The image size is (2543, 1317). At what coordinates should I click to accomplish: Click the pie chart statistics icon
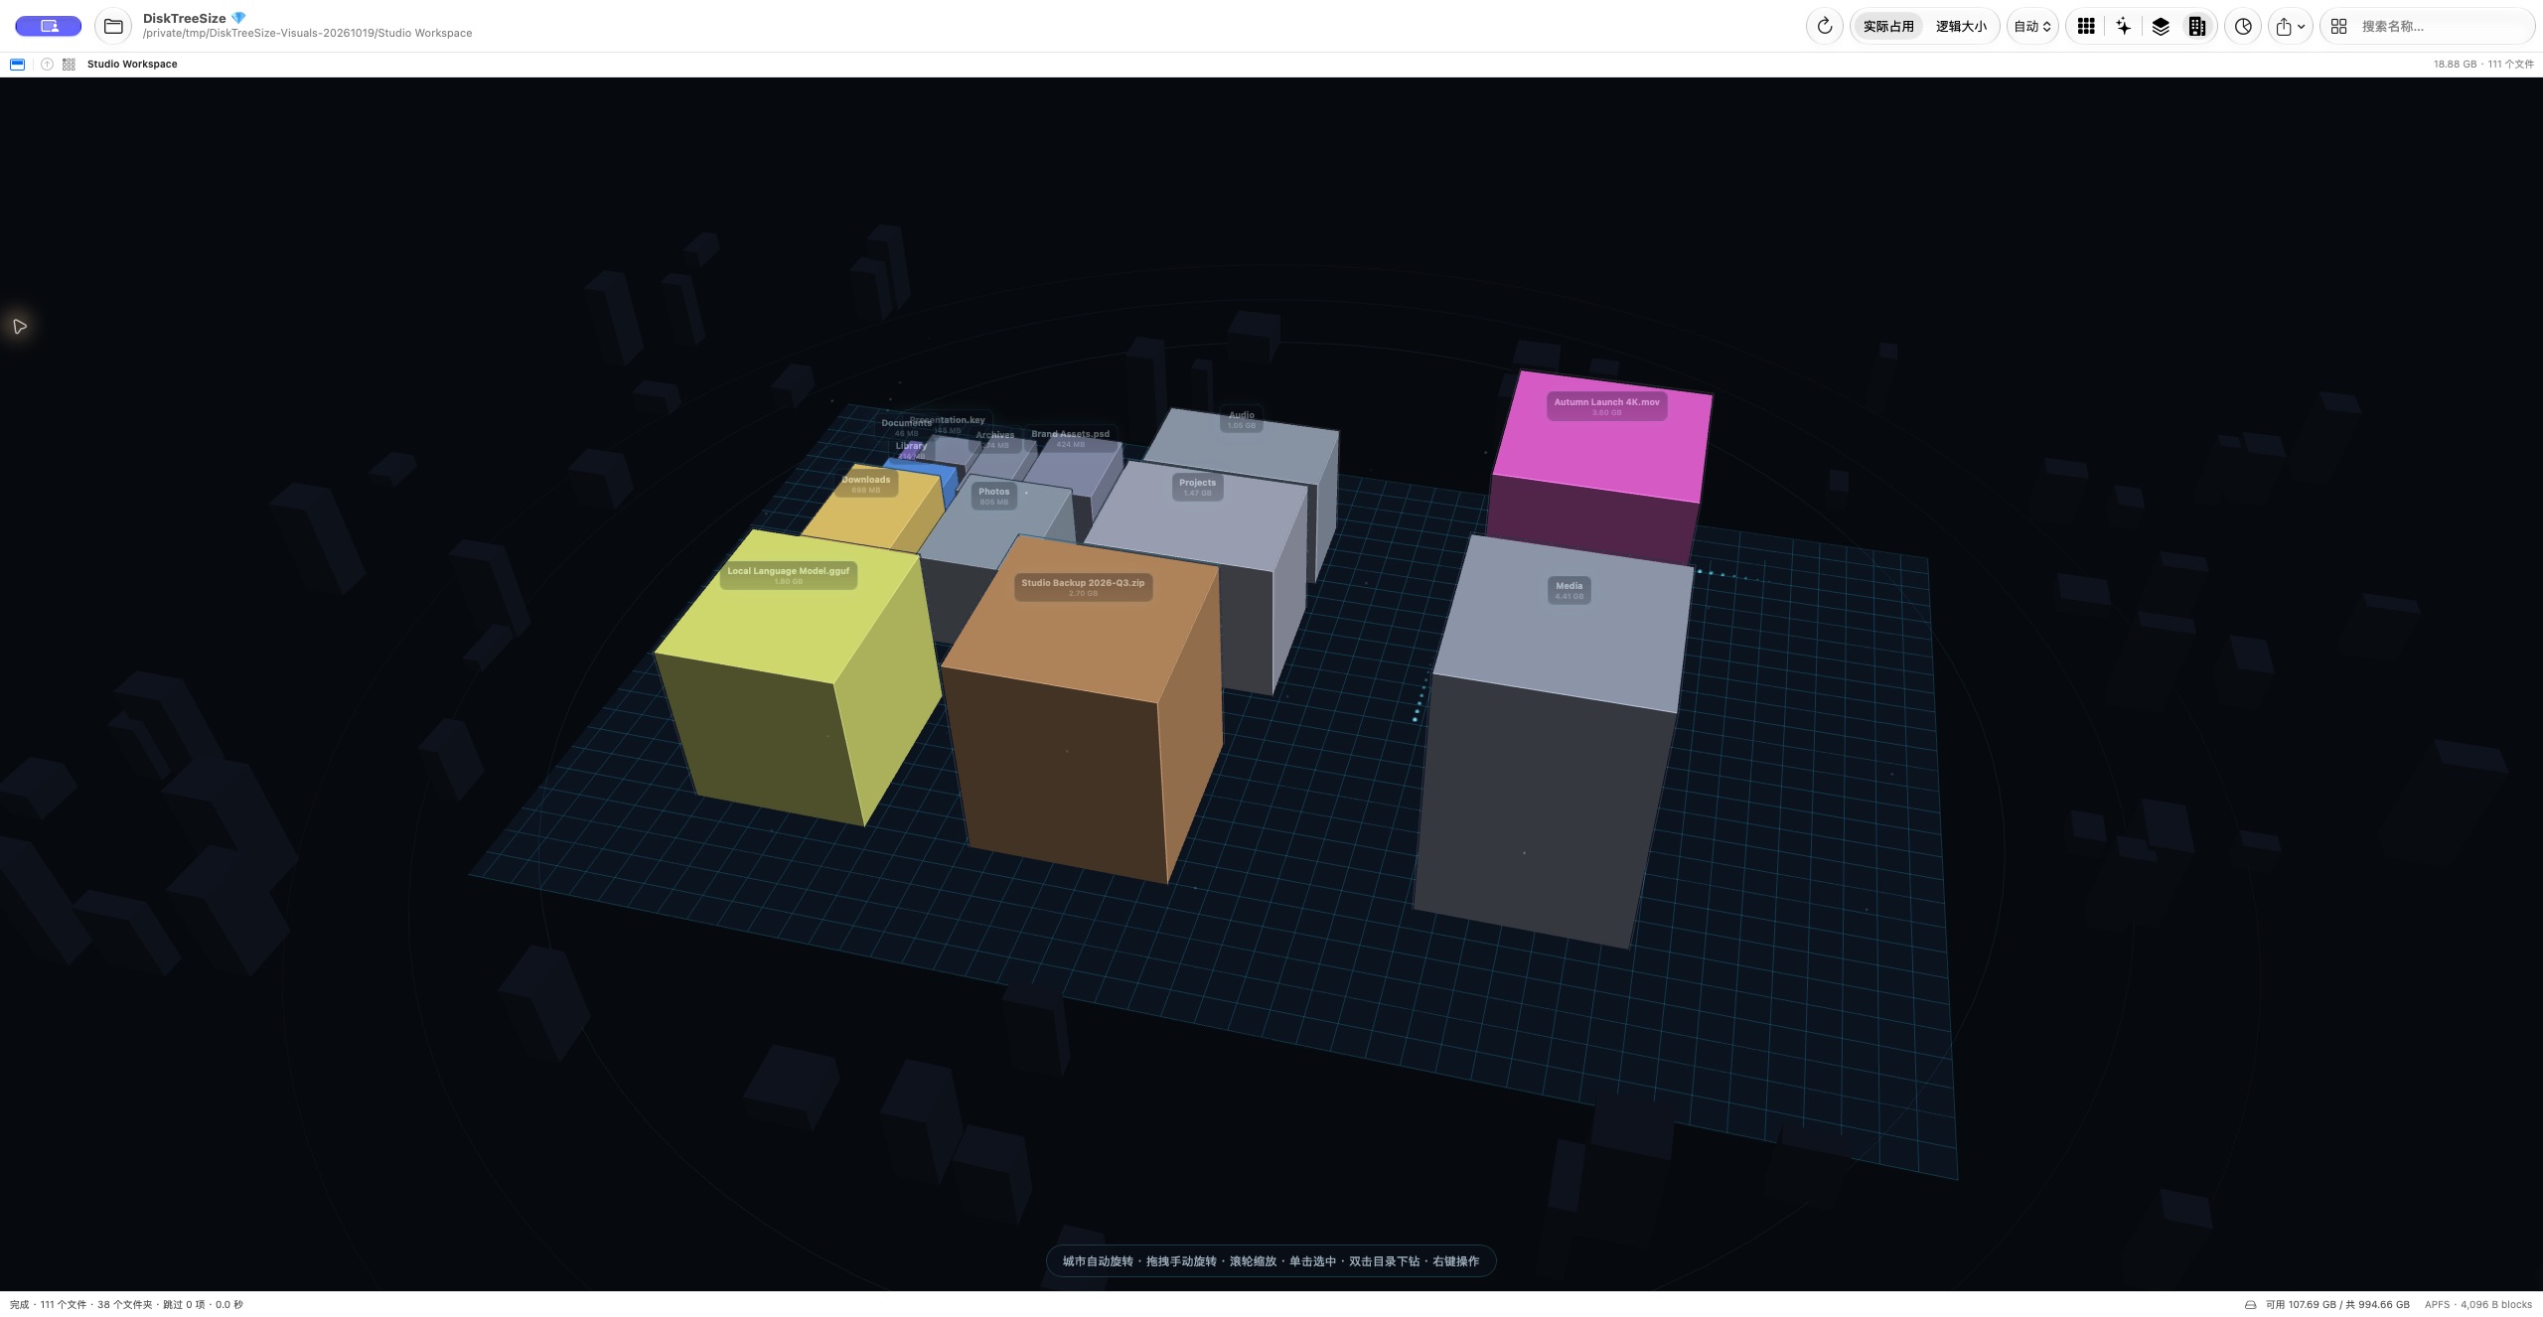click(x=2243, y=26)
